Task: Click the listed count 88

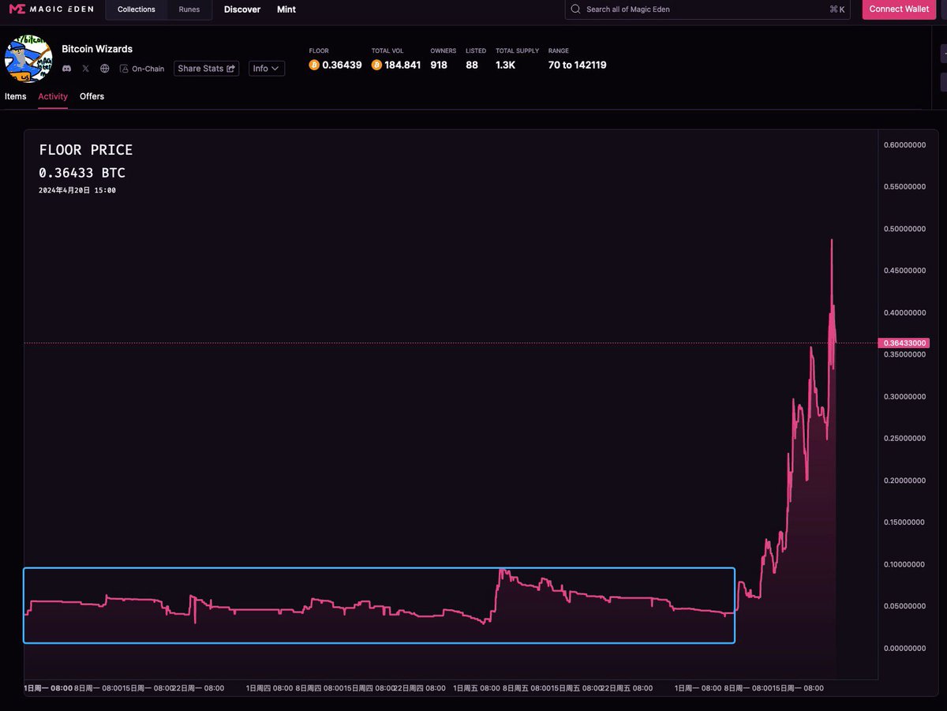Action: coord(472,65)
